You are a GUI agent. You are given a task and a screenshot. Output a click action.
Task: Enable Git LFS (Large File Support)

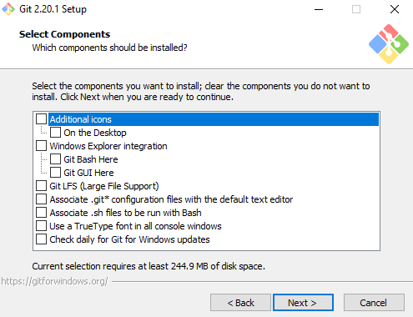pos(41,186)
